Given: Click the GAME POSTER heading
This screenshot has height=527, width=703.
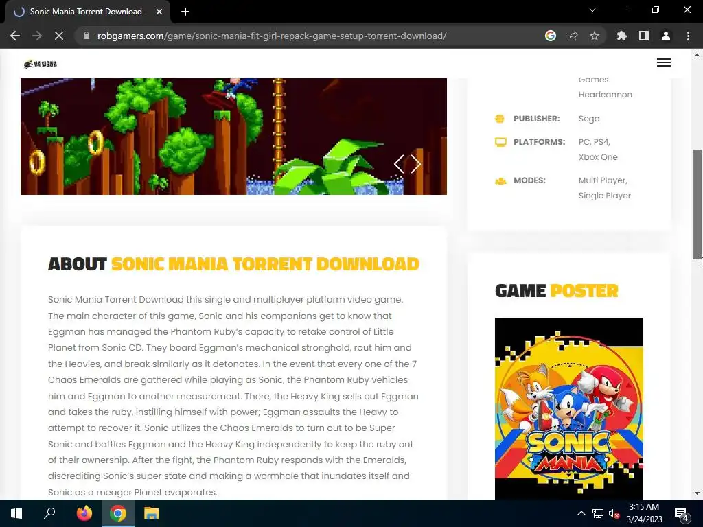Looking at the screenshot, I should tap(556, 291).
